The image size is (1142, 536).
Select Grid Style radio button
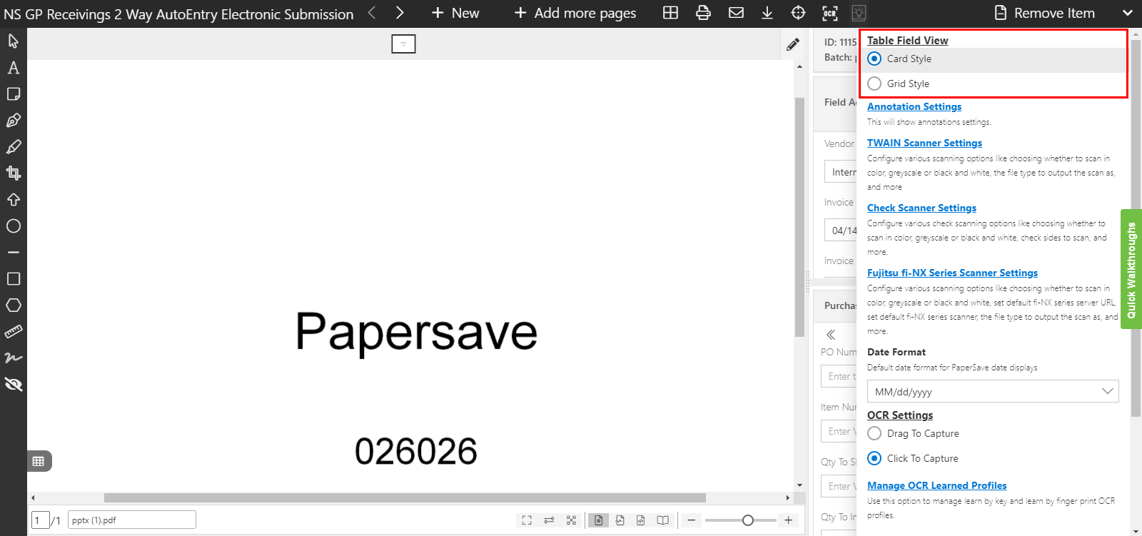point(874,84)
